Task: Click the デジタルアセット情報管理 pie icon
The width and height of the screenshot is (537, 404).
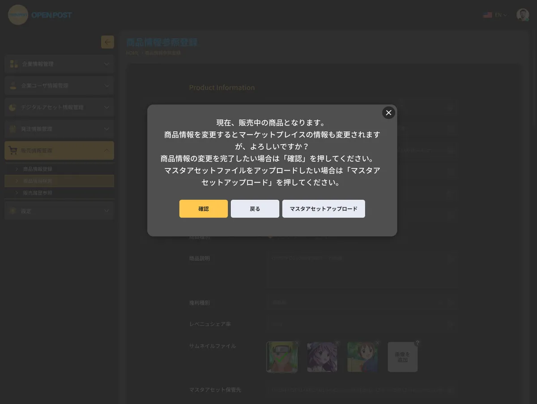Action: (x=13, y=107)
